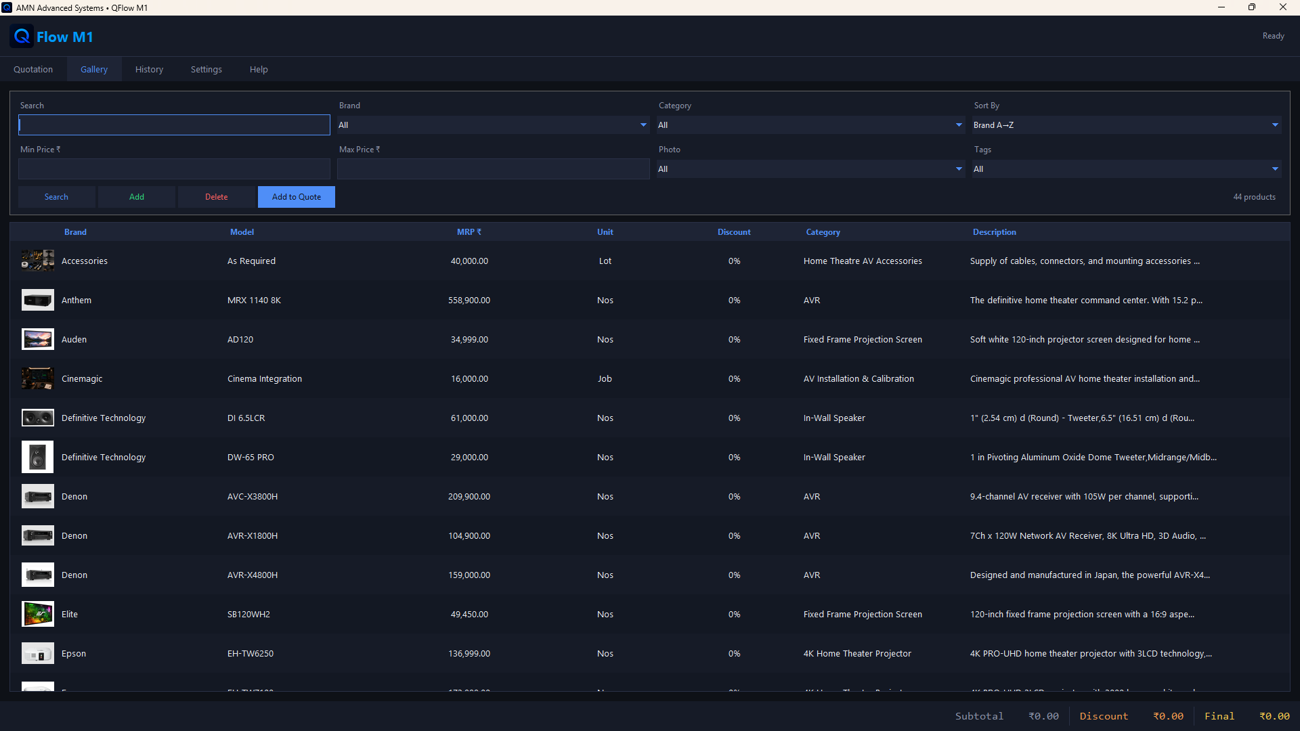The height and width of the screenshot is (731, 1300).
Task: Select the 'EH-TW6250' model cell
Action: 251,653
